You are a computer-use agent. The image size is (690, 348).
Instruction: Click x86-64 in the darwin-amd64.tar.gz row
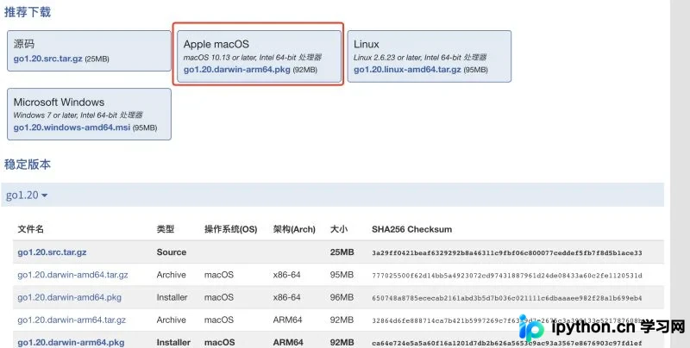pos(286,275)
